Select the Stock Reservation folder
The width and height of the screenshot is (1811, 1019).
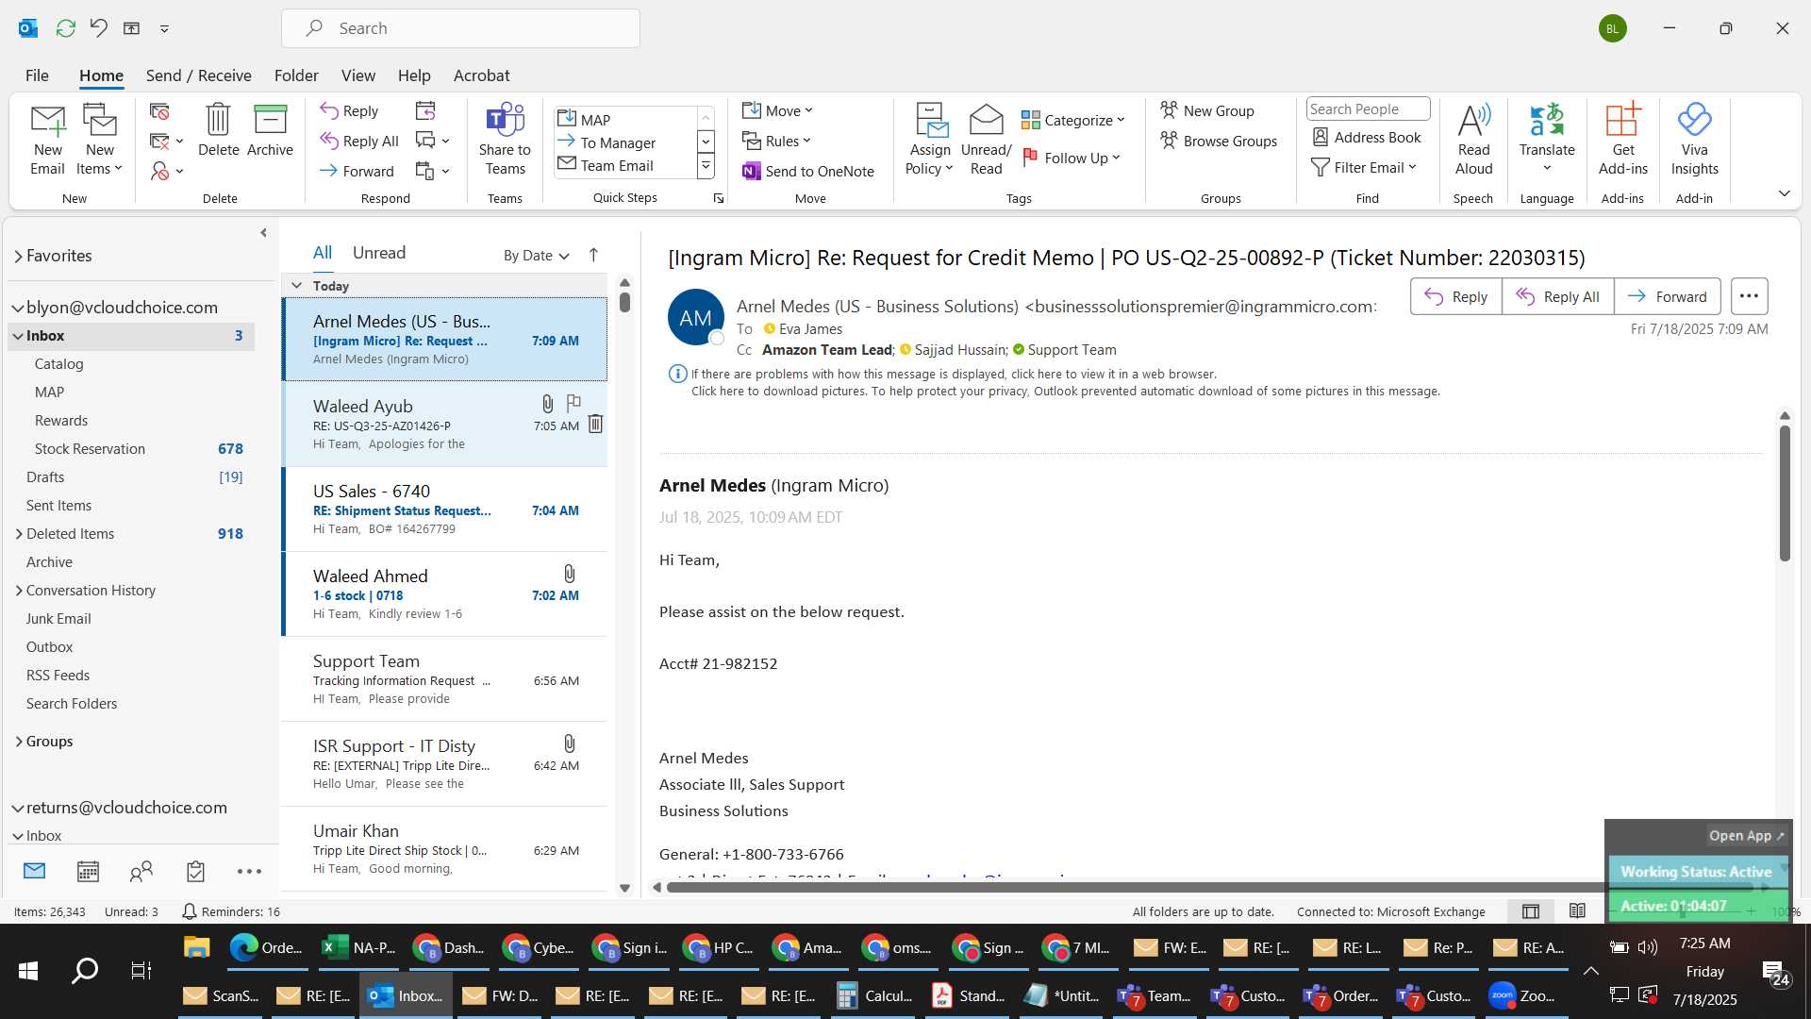pyautogui.click(x=132, y=449)
